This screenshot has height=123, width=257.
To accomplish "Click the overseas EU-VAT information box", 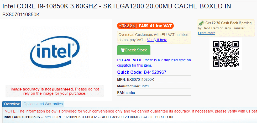I will [x=154, y=37].
